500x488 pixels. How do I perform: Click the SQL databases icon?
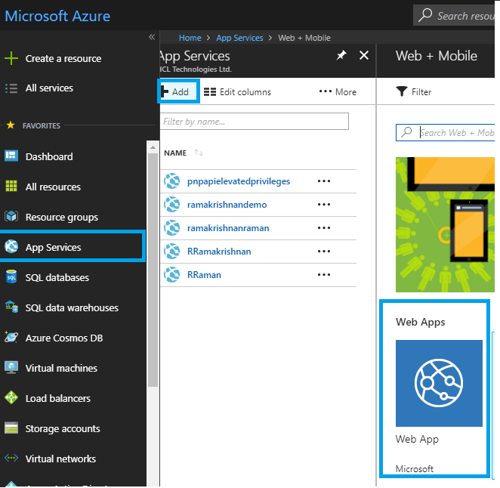11,276
